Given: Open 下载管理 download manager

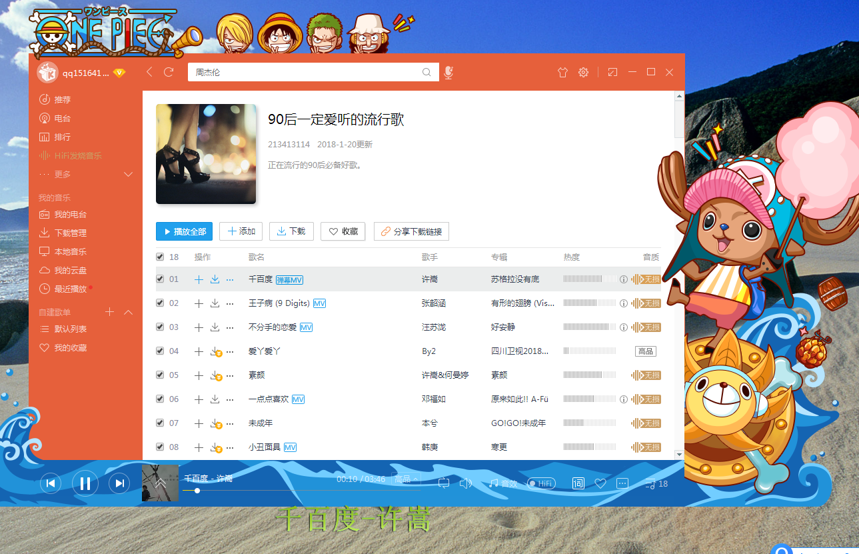Looking at the screenshot, I should pos(63,233).
